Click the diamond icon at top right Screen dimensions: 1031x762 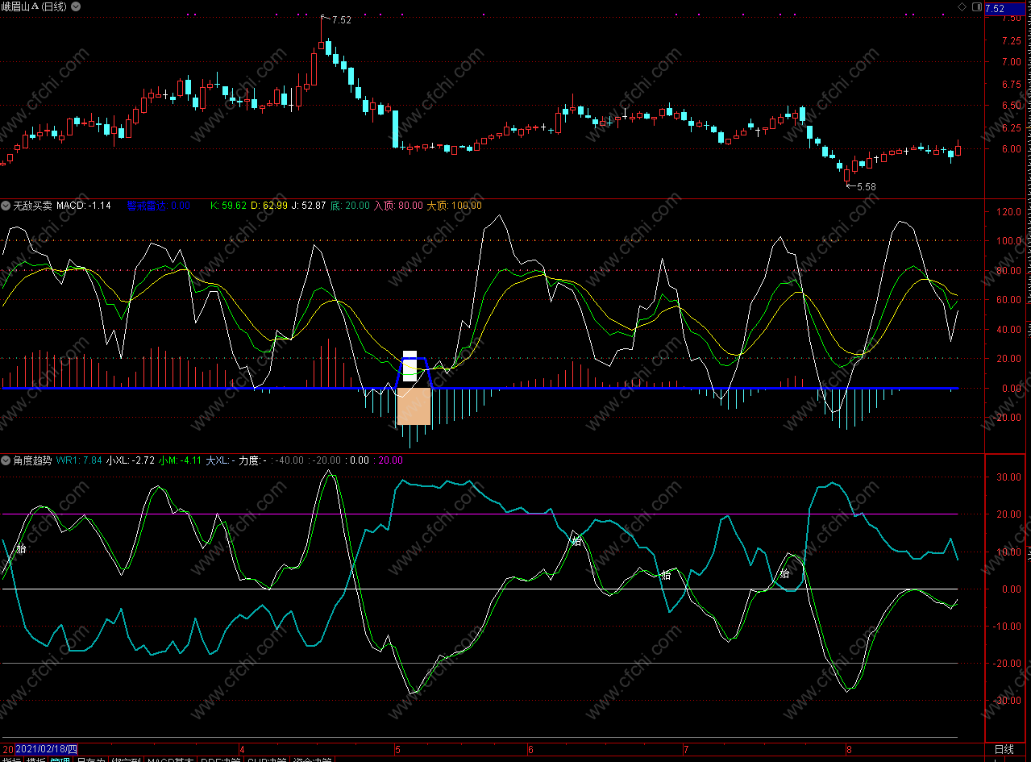click(962, 6)
